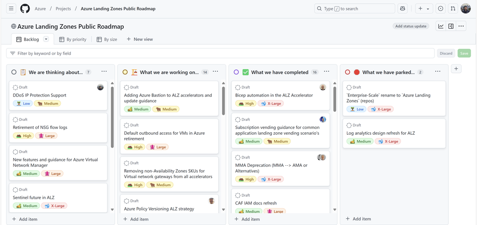Viewport: 477px width, 225px height.
Task: Open 'We are thinking about' column menu
Action: (x=104, y=72)
